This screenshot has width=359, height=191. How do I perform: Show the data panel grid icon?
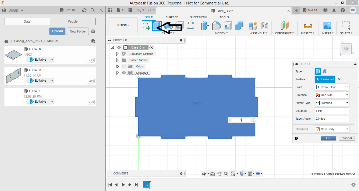click(x=110, y=10)
